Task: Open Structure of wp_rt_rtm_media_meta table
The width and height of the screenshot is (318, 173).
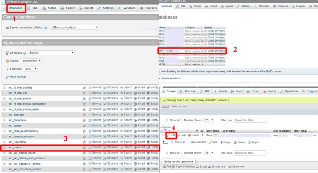Action: [x=111, y=109]
